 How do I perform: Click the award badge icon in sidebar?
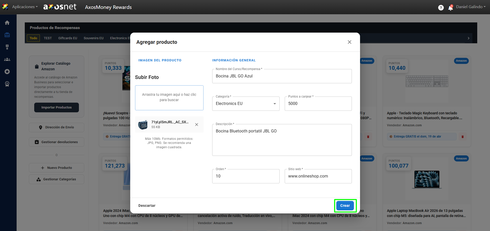[x=7, y=84]
